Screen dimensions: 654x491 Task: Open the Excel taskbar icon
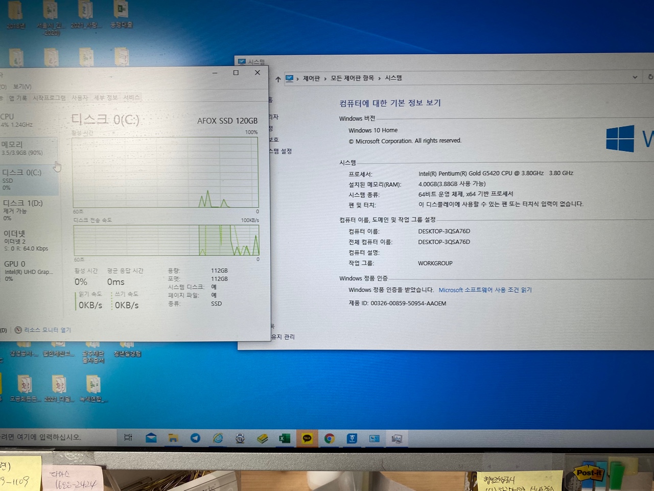point(285,438)
